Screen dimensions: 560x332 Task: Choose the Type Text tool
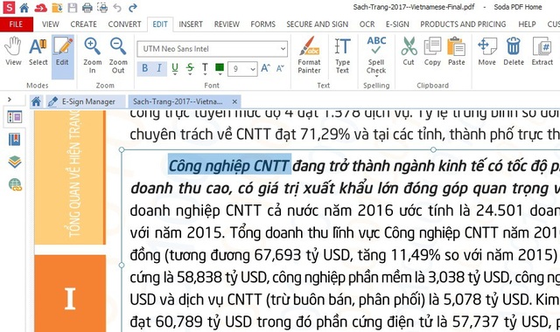342,55
